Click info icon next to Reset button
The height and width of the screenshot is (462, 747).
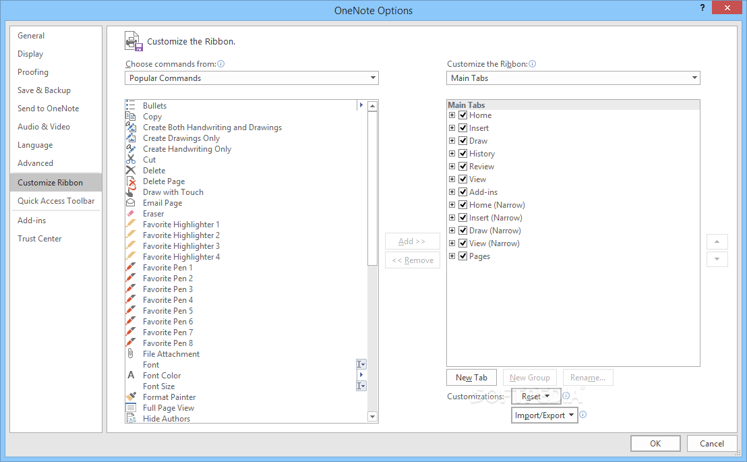click(x=566, y=396)
